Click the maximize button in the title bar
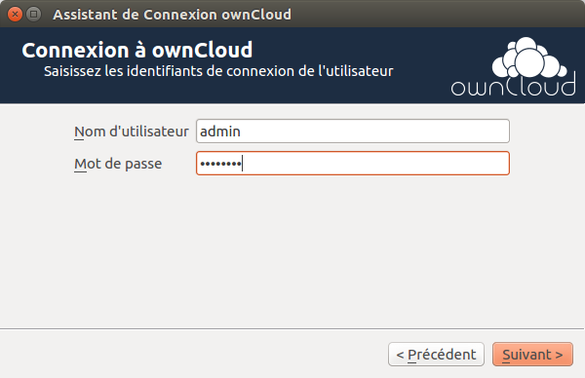The width and height of the screenshot is (585, 378). pos(33,15)
